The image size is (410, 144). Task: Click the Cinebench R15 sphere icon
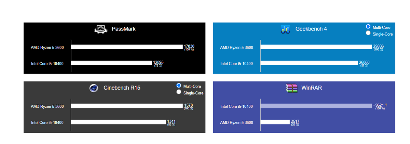coord(94,88)
